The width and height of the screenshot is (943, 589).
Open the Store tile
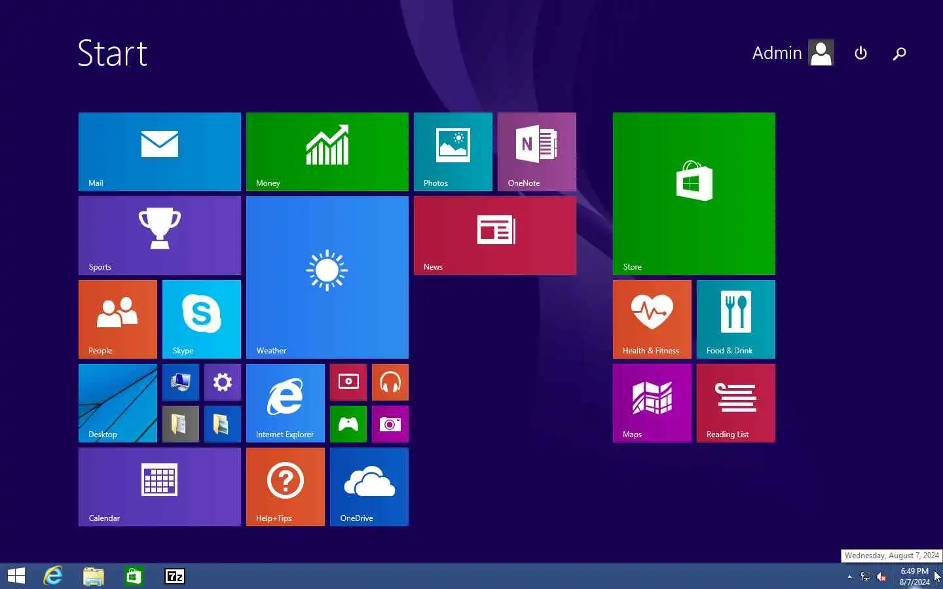point(694,194)
